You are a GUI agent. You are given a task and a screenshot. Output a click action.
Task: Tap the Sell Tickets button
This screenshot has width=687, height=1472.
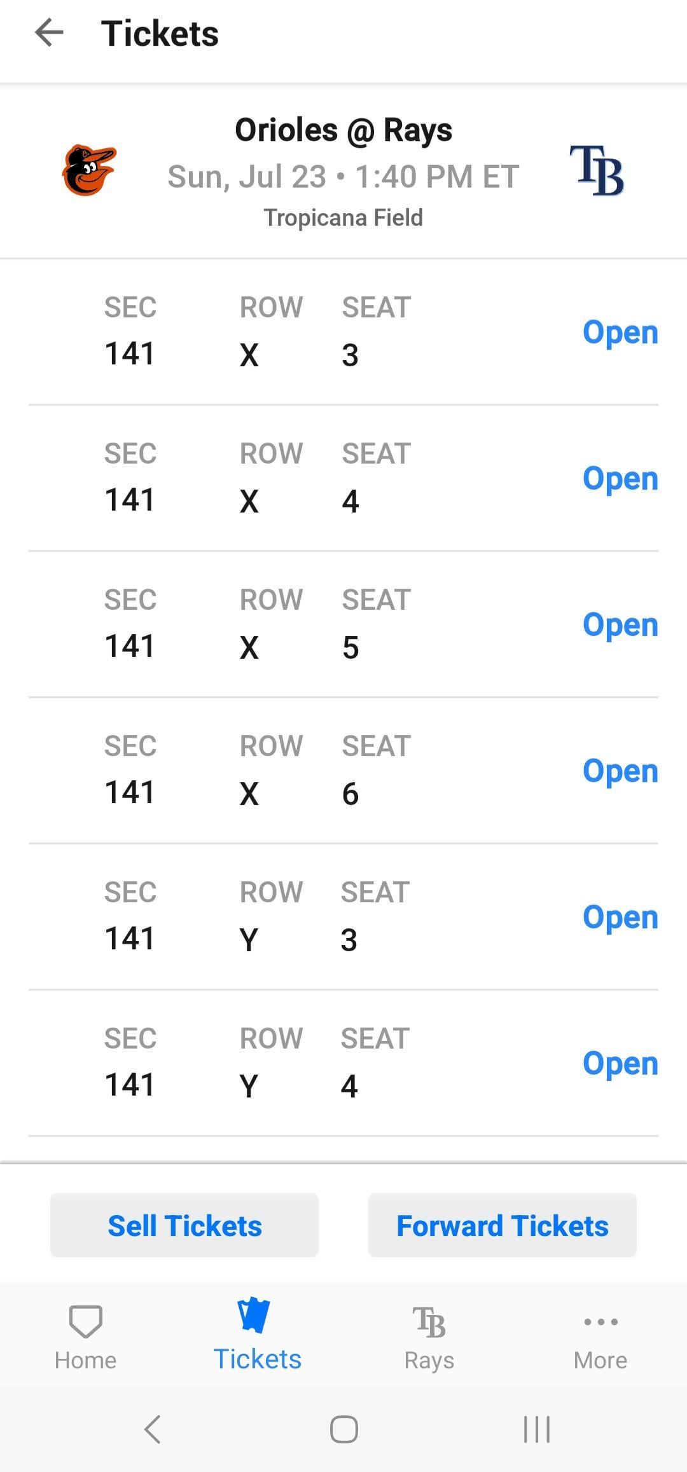coord(184,1225)
